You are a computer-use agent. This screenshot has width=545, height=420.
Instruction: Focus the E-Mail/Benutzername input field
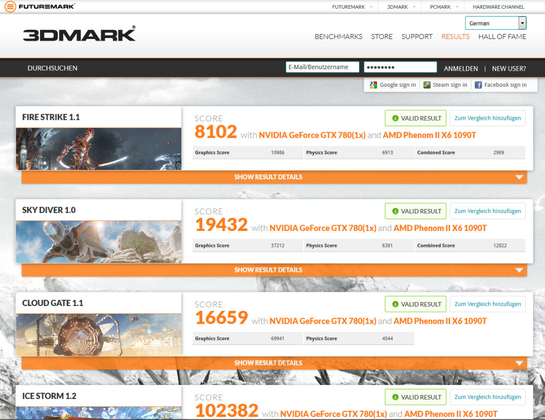coord(322,67)
